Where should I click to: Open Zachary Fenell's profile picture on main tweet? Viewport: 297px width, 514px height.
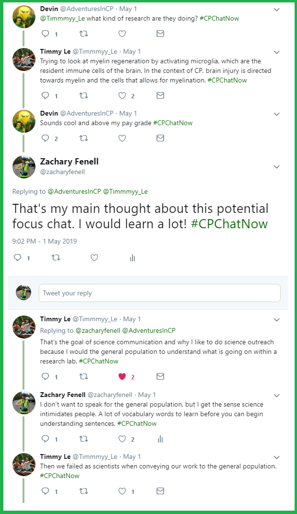pos(24,167)
